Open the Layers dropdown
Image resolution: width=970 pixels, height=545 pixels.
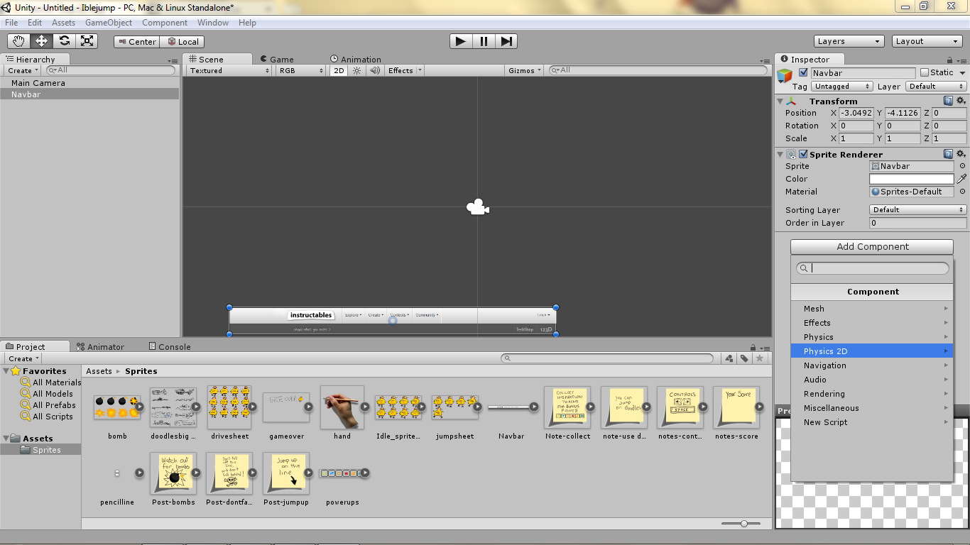click(x=849, y=41)
